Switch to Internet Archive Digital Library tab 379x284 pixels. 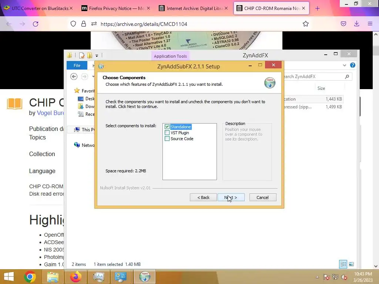[193, 8]
